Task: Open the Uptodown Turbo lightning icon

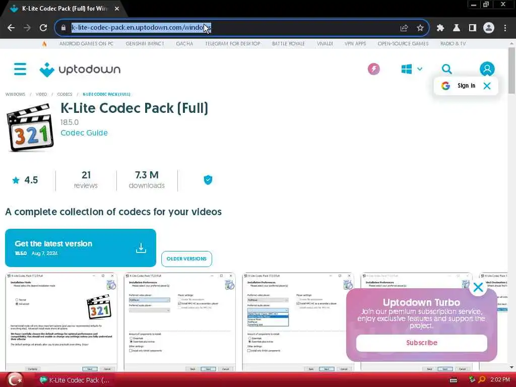Action: coord(373,69)
